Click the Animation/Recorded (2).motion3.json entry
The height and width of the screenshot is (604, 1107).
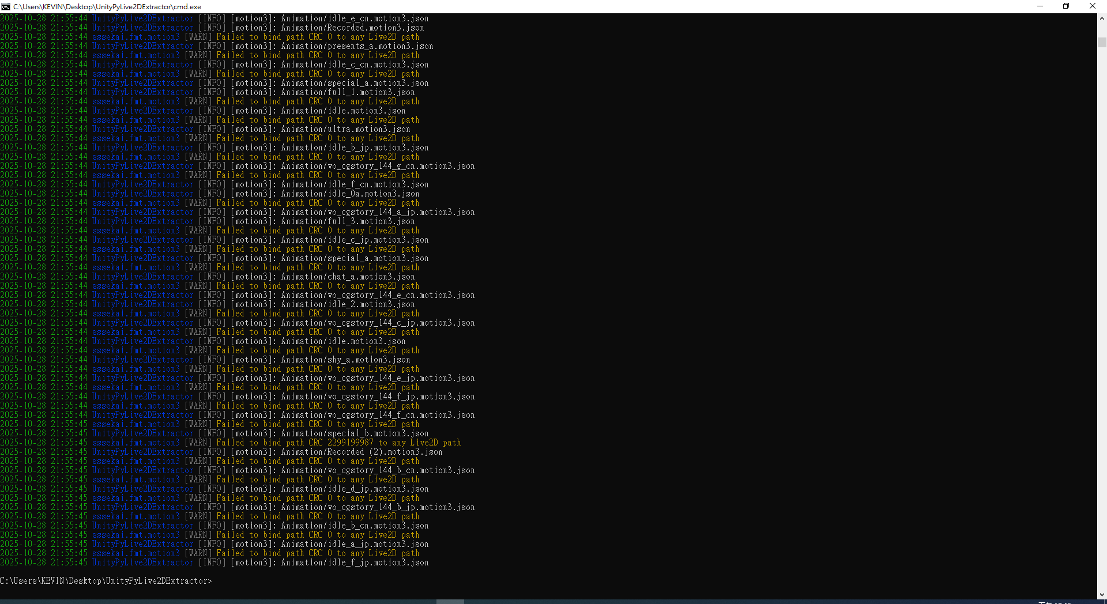362,452
